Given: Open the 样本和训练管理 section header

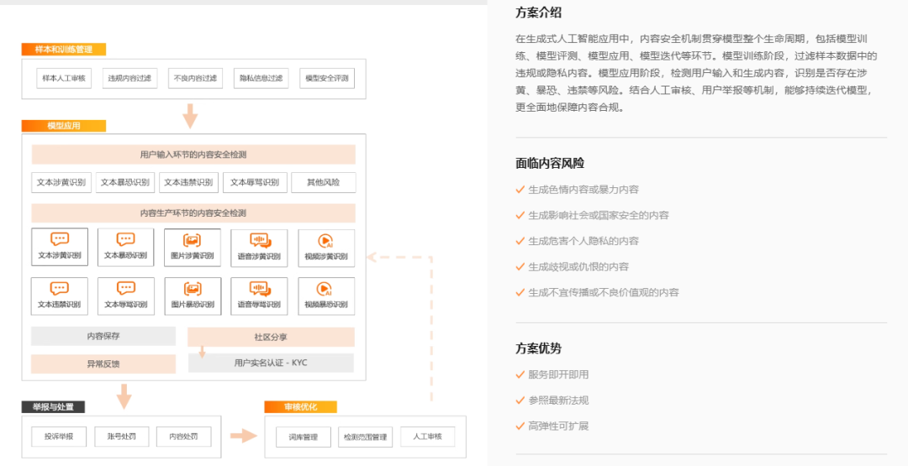Looking at the screenshot, I should [x=64, y=50].
